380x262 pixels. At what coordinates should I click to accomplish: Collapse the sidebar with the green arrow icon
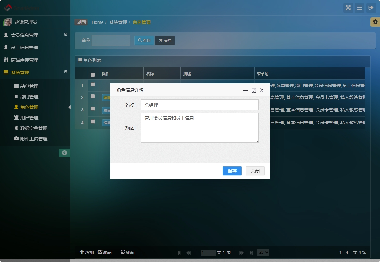coord(64,153)
